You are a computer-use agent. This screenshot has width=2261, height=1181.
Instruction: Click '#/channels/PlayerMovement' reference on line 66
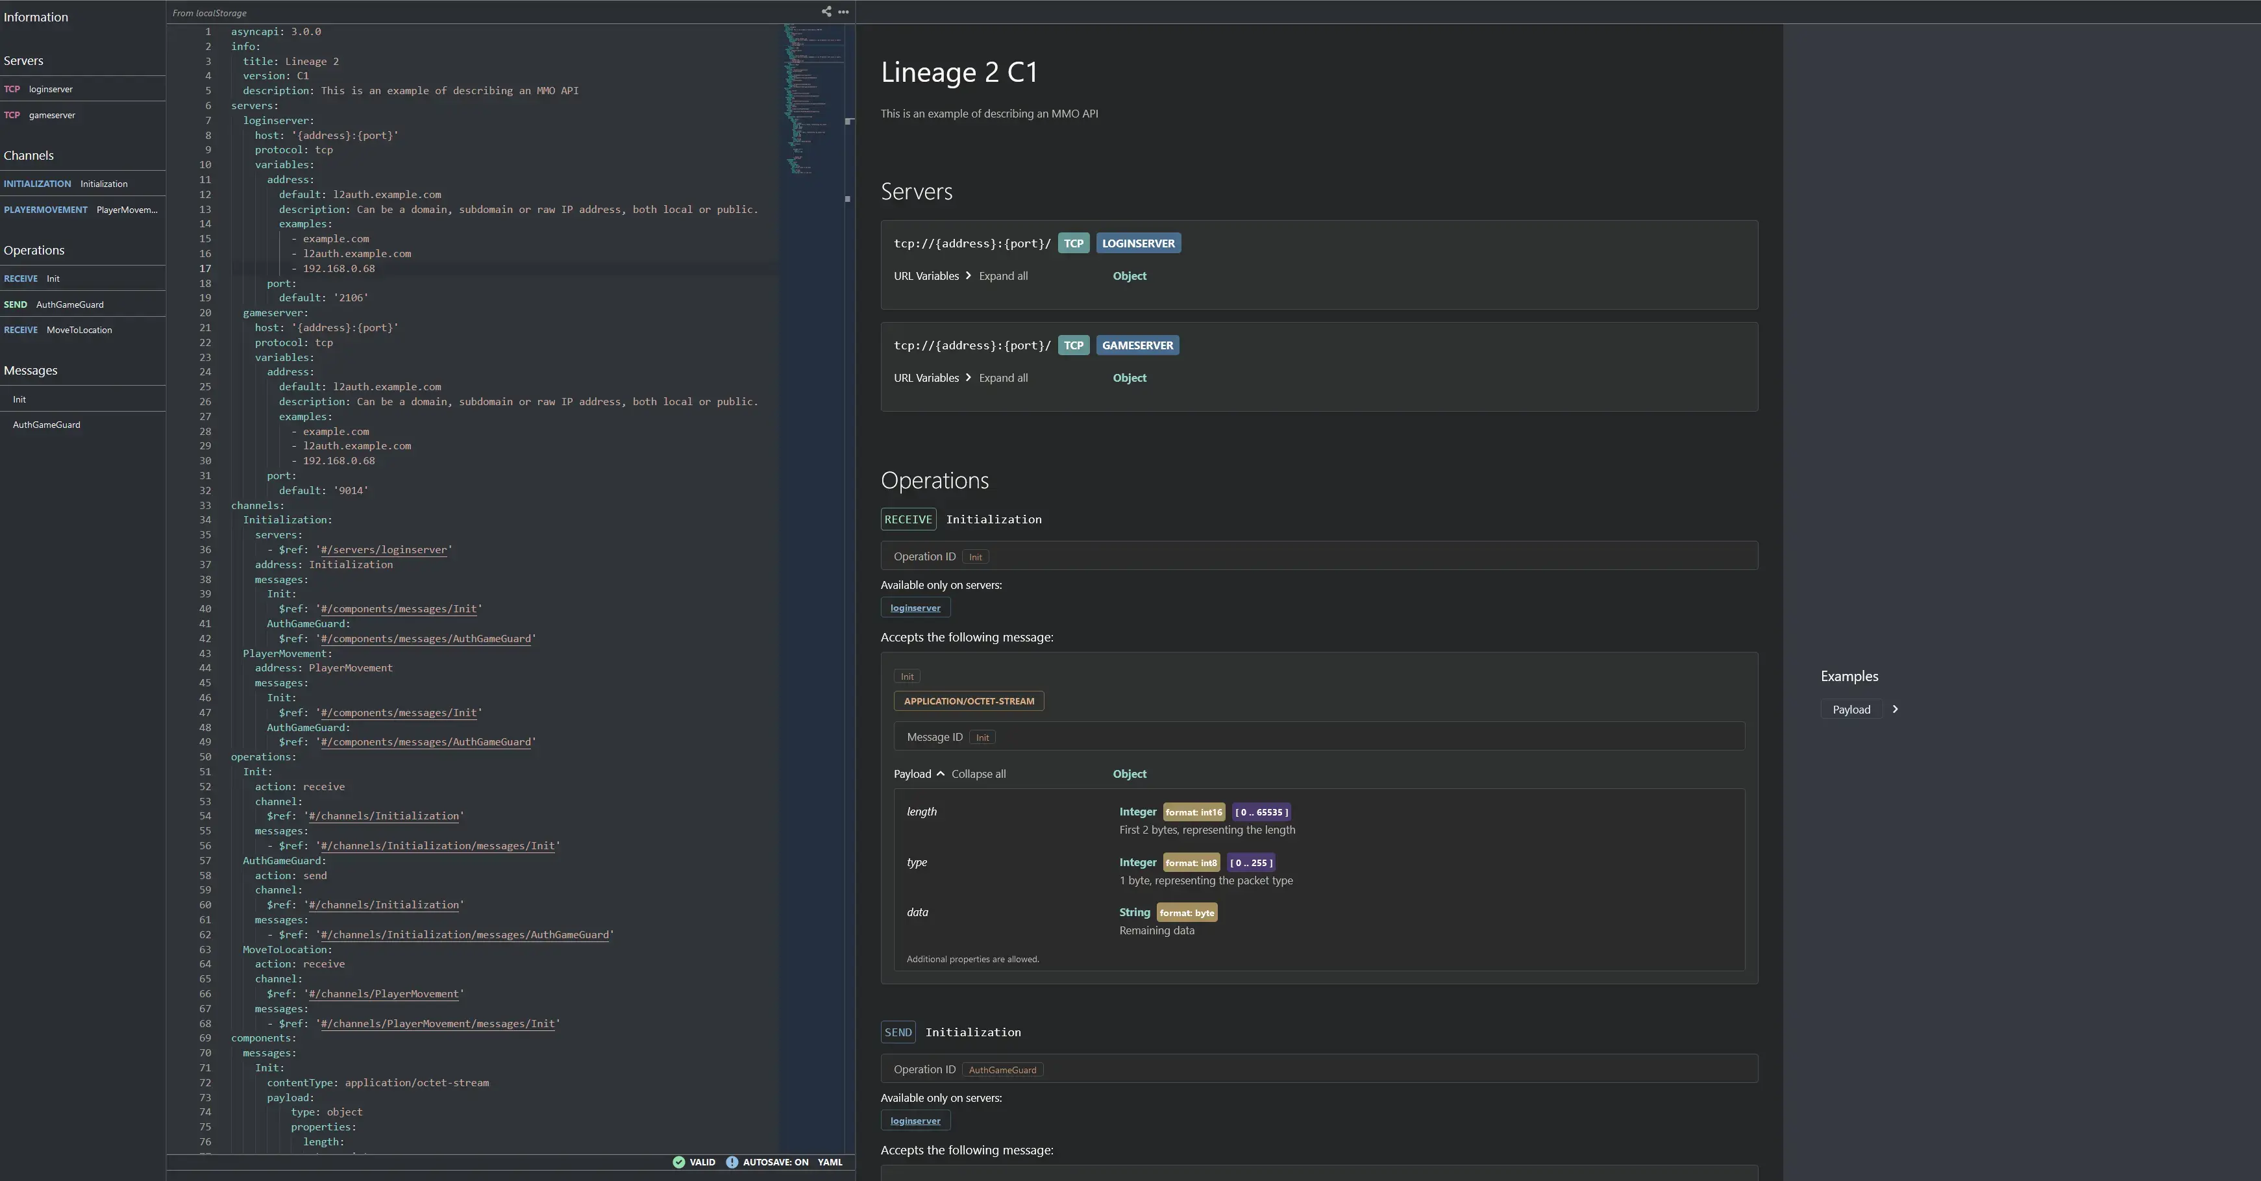click(384, 994)
